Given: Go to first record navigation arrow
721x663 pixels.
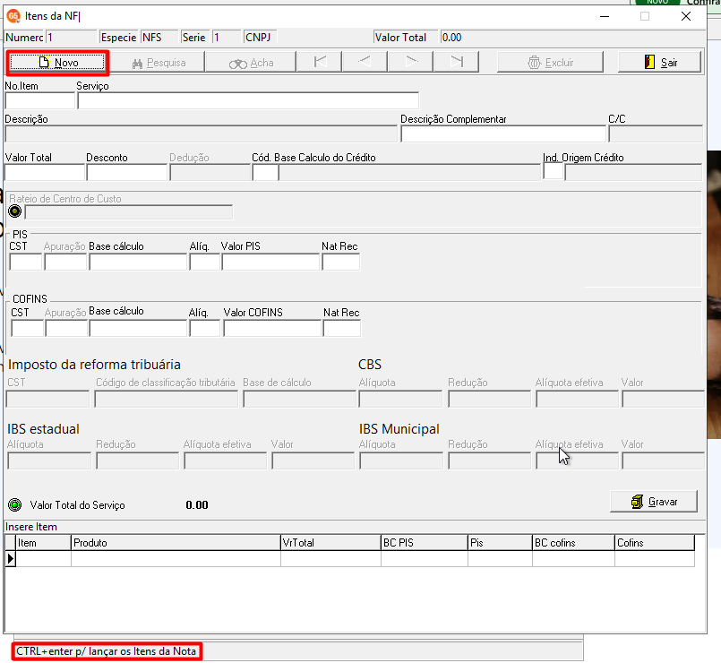Looking at the screenshot, I should point(320,62).
